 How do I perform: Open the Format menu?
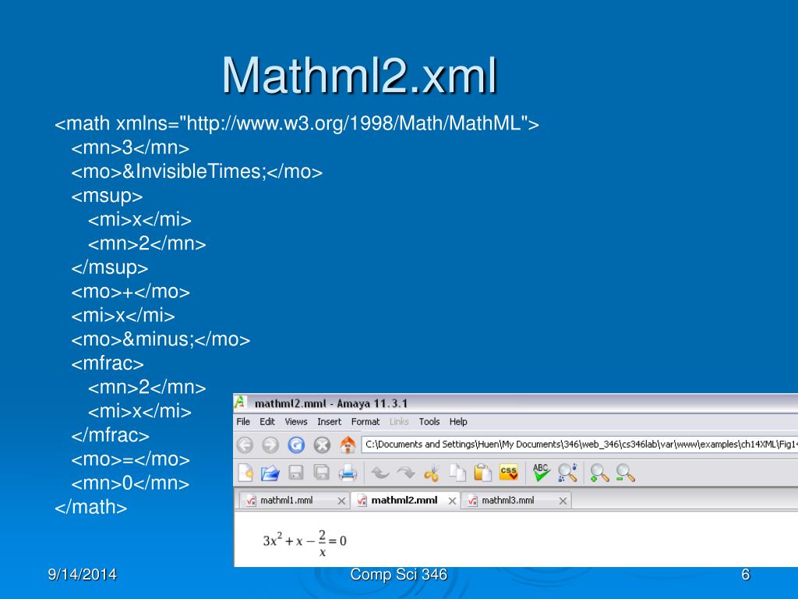[365, 422]
